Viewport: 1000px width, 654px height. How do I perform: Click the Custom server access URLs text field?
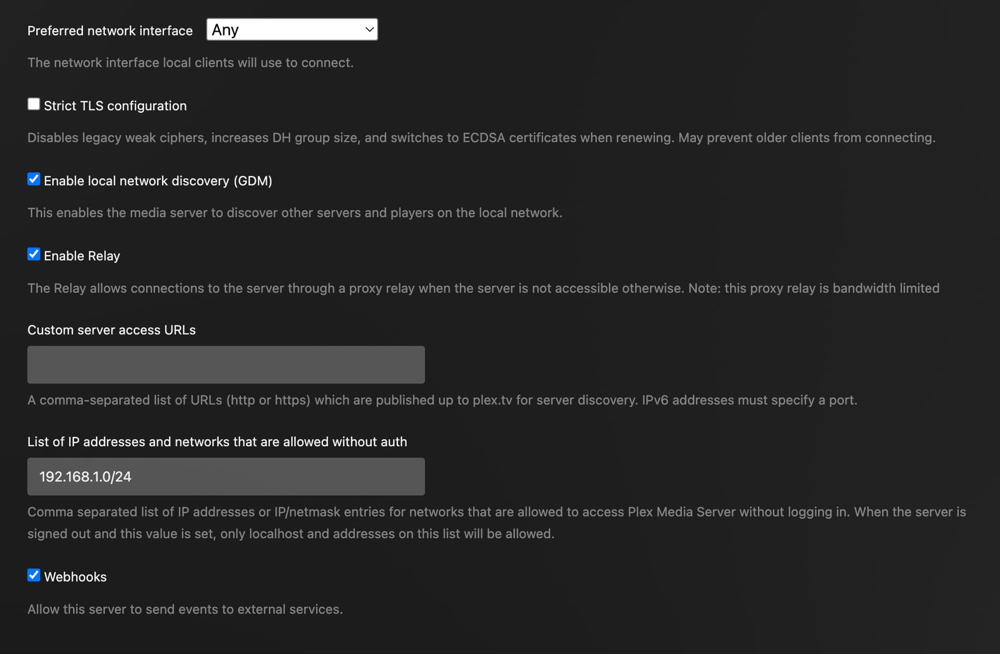coord(226,364)
